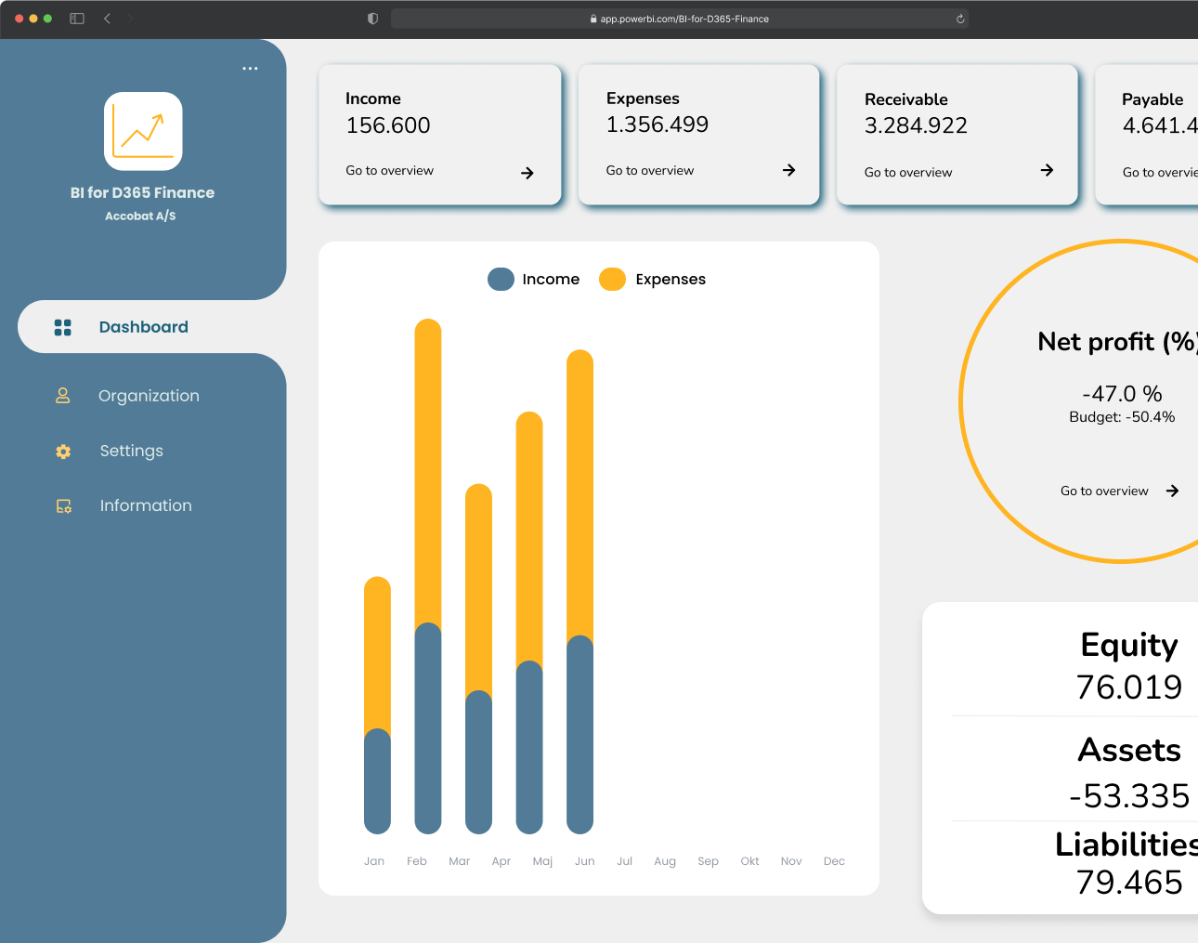Click the Okt axis label
The height and width of the screenshot is (943, 1198).
pos(749,861)
